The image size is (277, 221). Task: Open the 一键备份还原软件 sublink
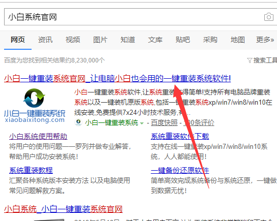pos(180,170)
